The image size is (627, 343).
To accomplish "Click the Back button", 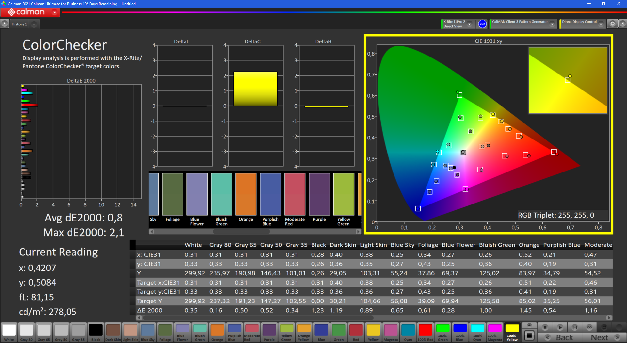I will pyautogui.click(x=559, y=337).
